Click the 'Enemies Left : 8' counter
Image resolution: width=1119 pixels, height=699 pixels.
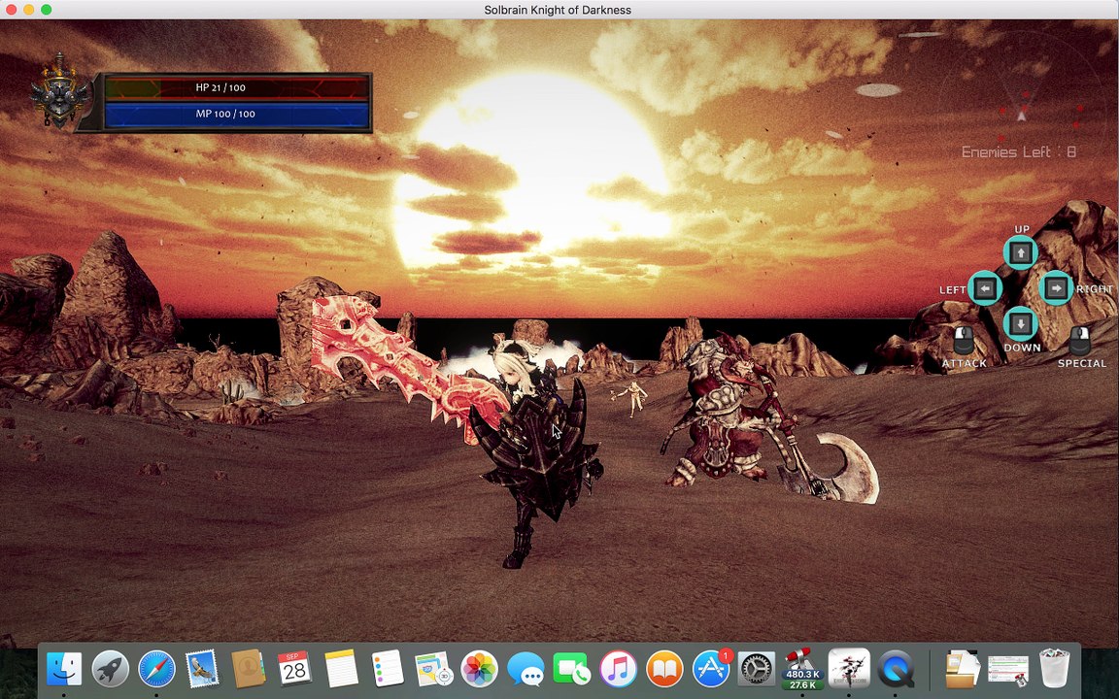[x=1018, y=151]
